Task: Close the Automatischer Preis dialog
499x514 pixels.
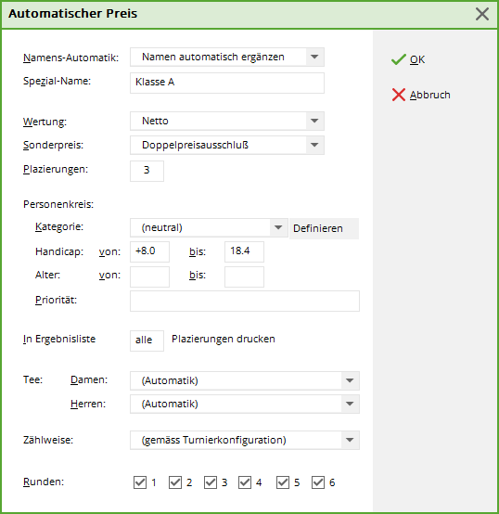Action: [482, 14]
